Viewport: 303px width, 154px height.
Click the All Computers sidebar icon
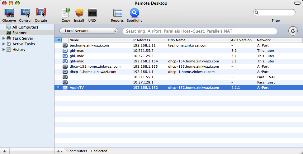click(9, 27)
